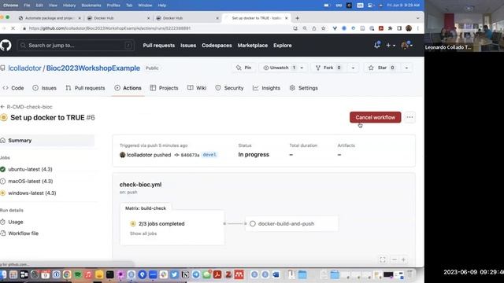Go to Codespaces in the top navigation
Viewport: 504px width, 283px height.
217,46
